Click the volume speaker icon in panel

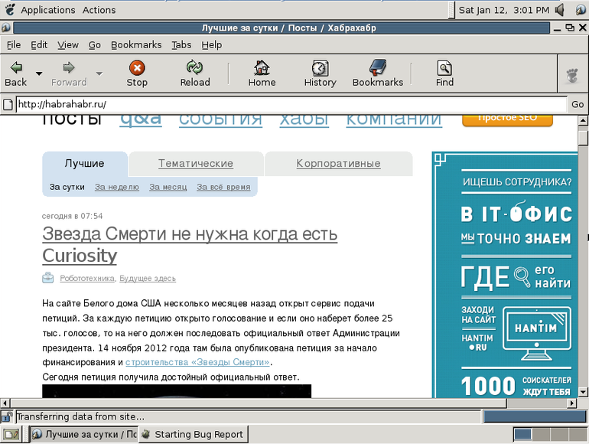pos(560,10)
